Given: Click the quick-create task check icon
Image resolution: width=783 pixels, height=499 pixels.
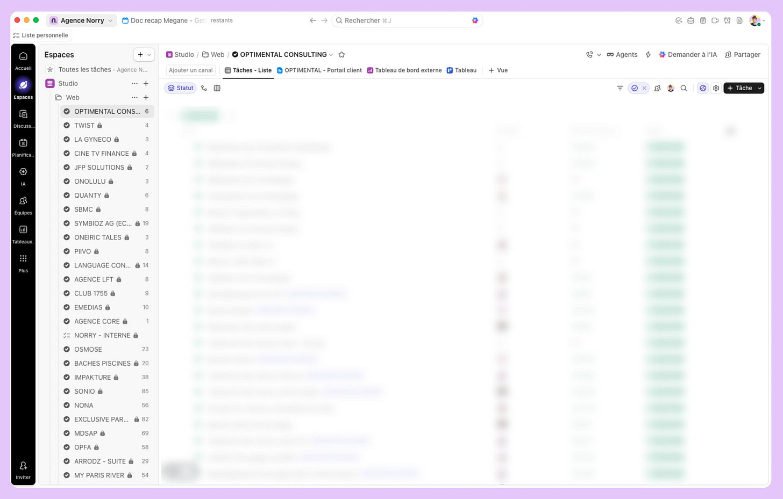Looking at the screenshot, I should click(x=679, y=20).
